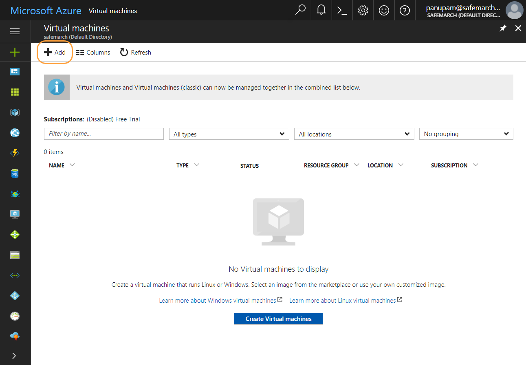Image resolution: width=526 pixels, height=365 pixels.
Task: Open the portal settings gear
Action: 363,10
